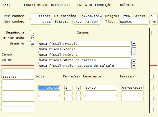Viewport: 158px width, 117px height.
Task: Click the empty third-row Emissão field
Action: pyautogui.click(x=132, y=99)
